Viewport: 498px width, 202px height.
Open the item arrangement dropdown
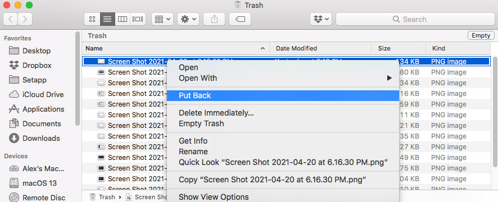point(162,19)
